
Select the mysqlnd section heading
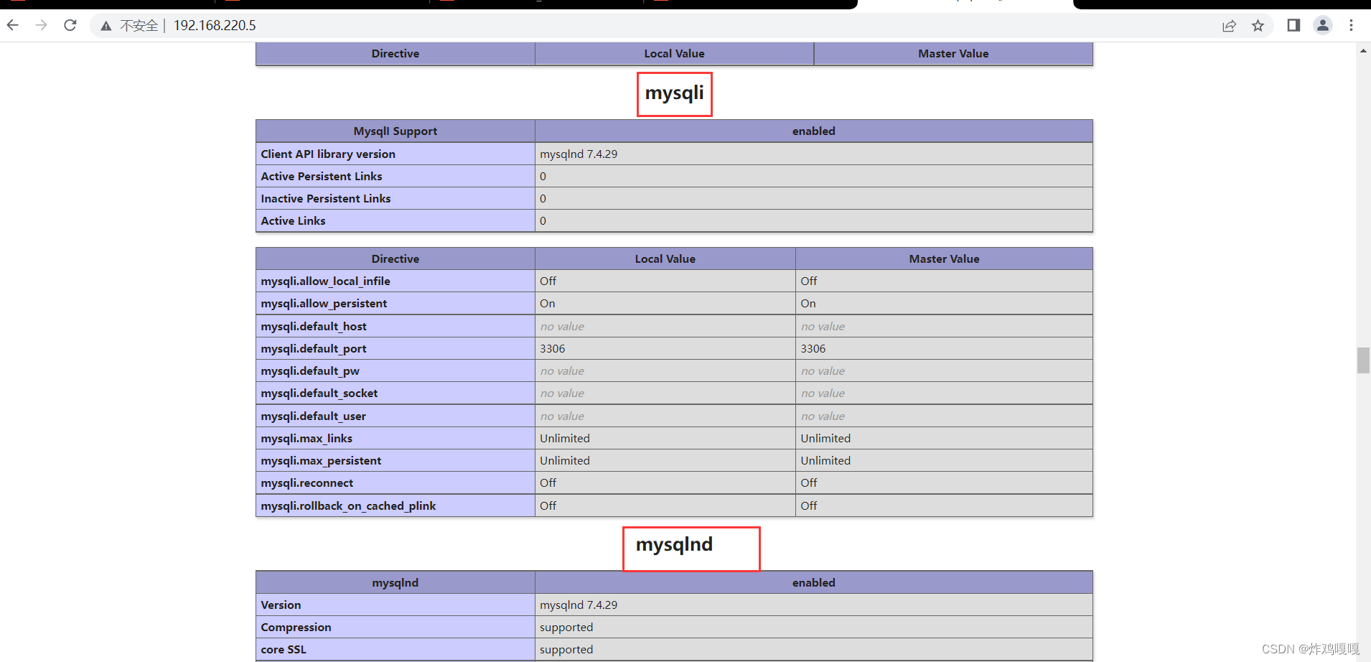pyautogui.click(x=674, y=545)
